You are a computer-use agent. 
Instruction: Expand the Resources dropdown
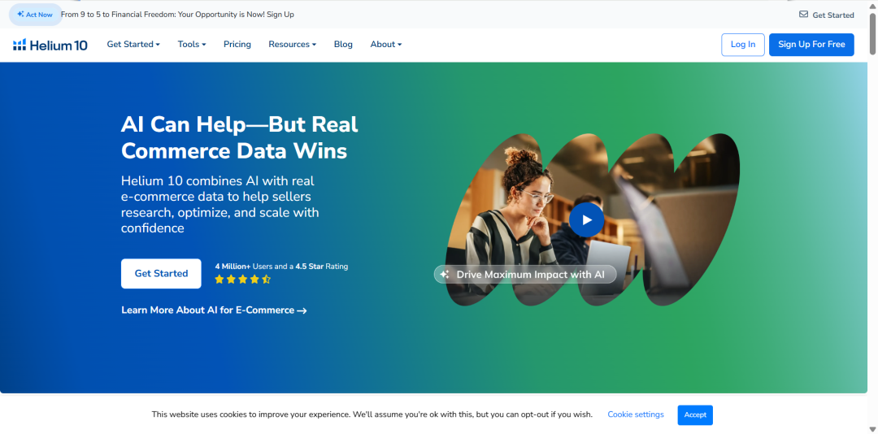pyautogui.click(x=292, y=45)
